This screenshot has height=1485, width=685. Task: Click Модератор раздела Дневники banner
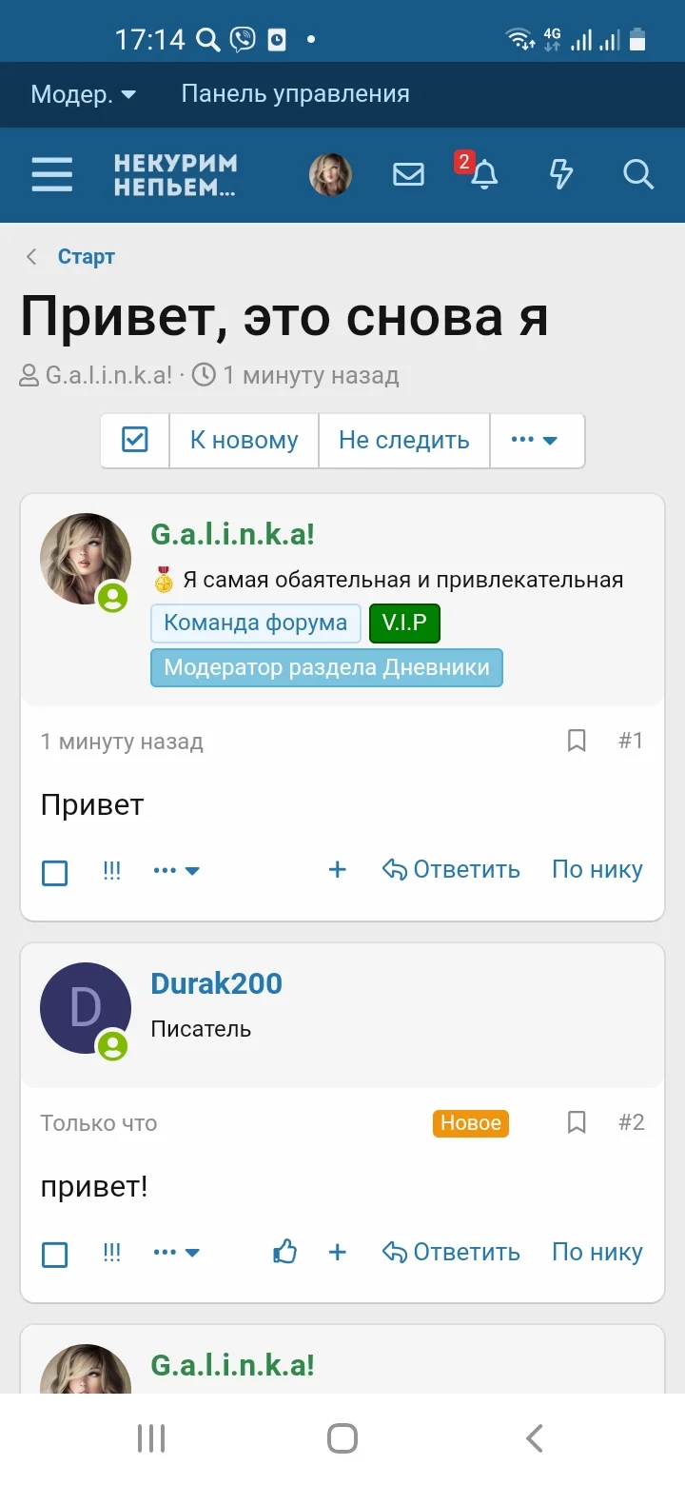tap(326, 667)
